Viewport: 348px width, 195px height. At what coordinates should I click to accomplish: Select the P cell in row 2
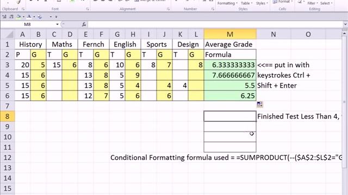tap(22, 55)
